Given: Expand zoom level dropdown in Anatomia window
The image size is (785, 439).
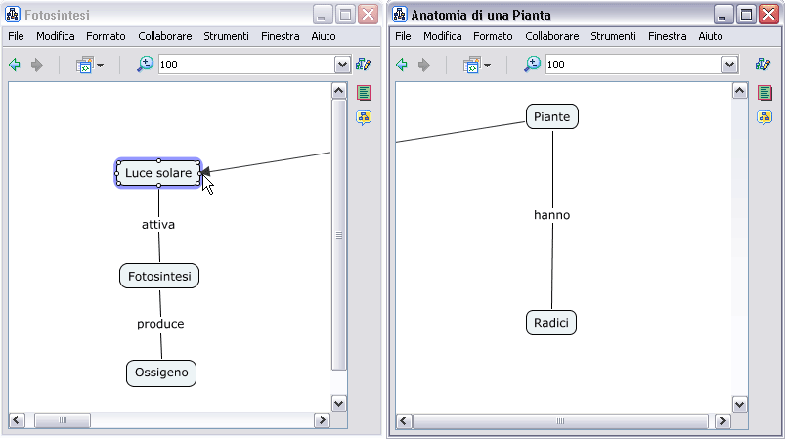Looking at the screenshot, I should pyautogui.click(x=729, y=66).
